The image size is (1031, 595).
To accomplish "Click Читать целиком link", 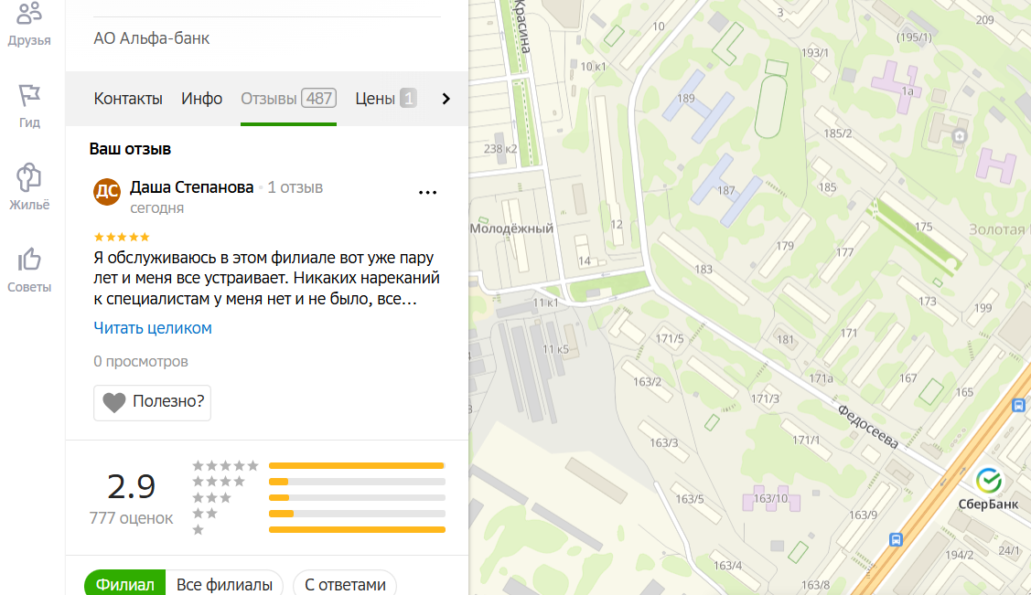I will point(153,328).
